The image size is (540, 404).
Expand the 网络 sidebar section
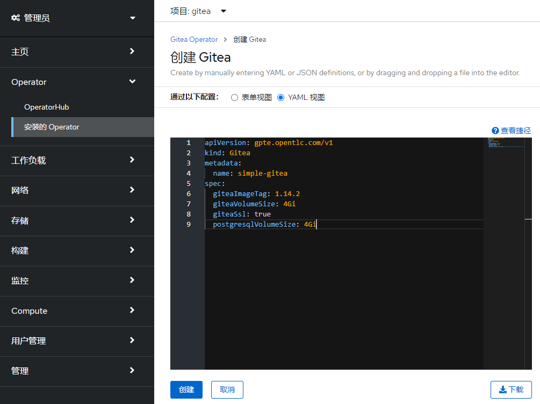click(77, 190)
